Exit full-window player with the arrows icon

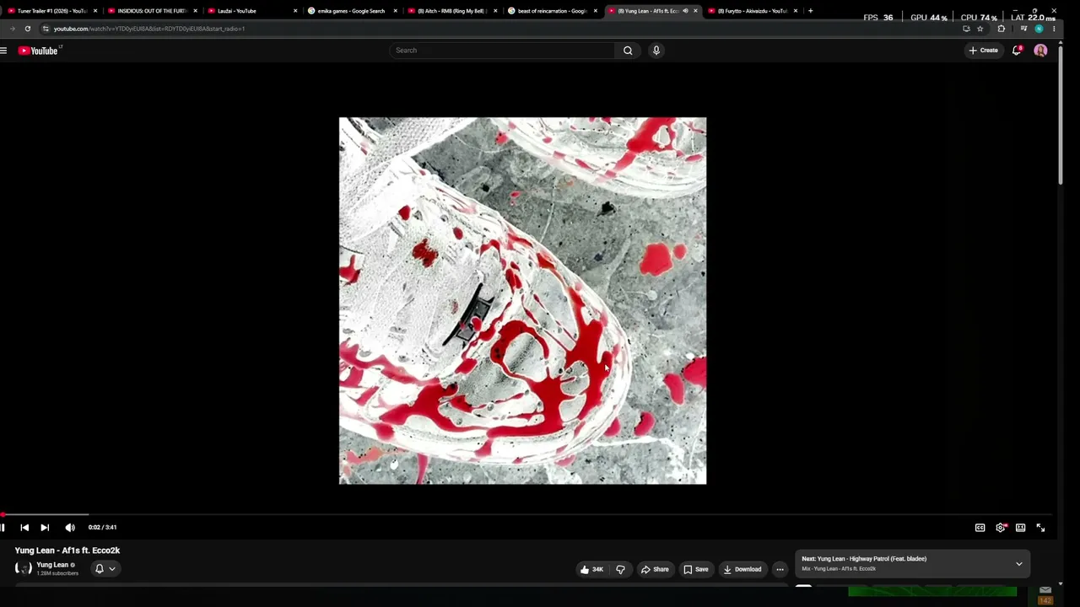1041,528
